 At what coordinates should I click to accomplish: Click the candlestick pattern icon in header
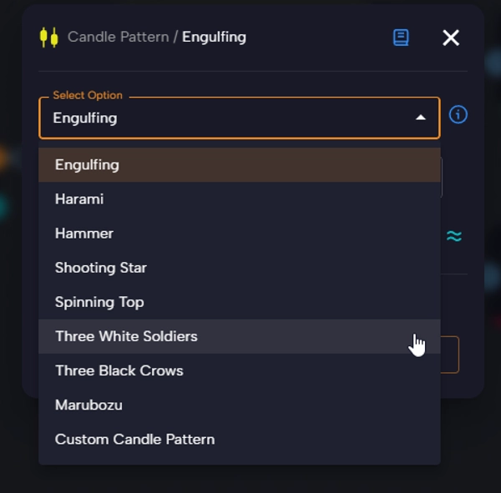49,37
